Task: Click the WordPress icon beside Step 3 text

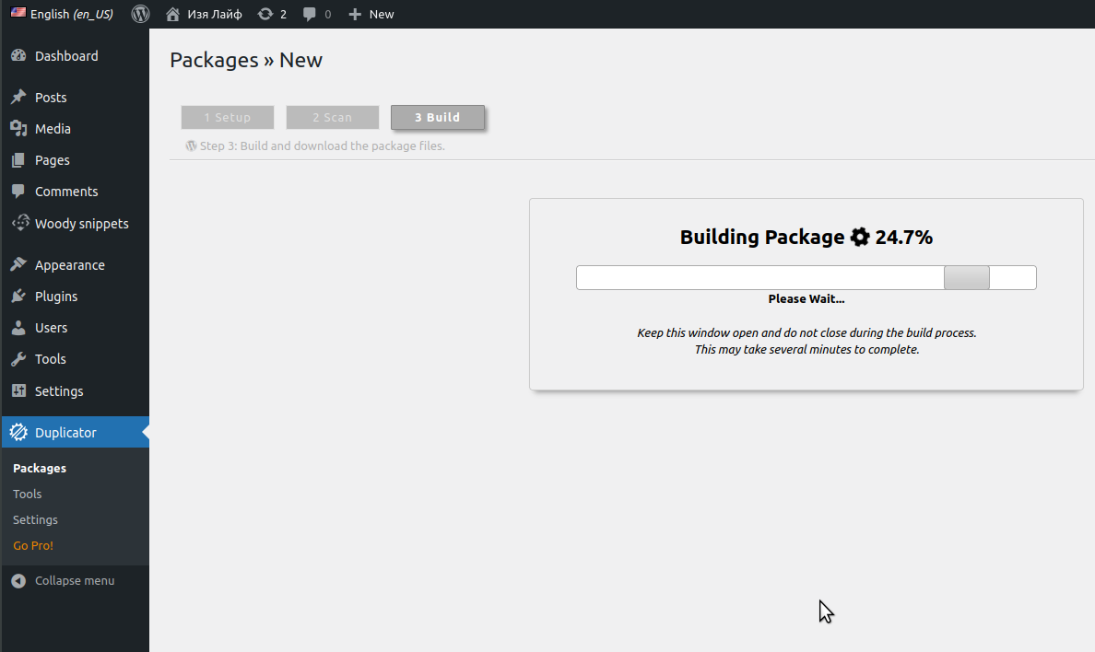Action: (191, 146)
